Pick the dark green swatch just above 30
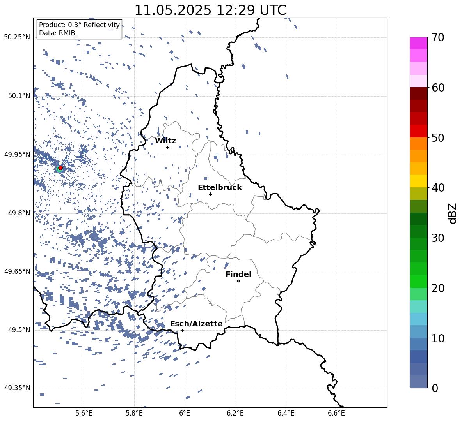This screenshot has height=421, width=462. click(x=419, y=231)
